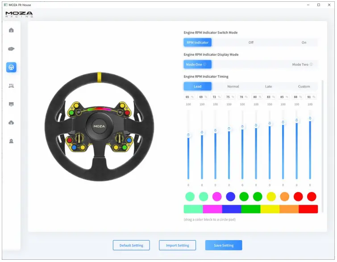Open the pedals settings sidebar icon
Image resolution: width=337 pixels, height=262 pixels.
(11, 86)
